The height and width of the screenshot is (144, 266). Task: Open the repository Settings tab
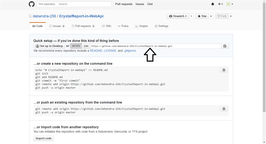click(x=161, y=26)
